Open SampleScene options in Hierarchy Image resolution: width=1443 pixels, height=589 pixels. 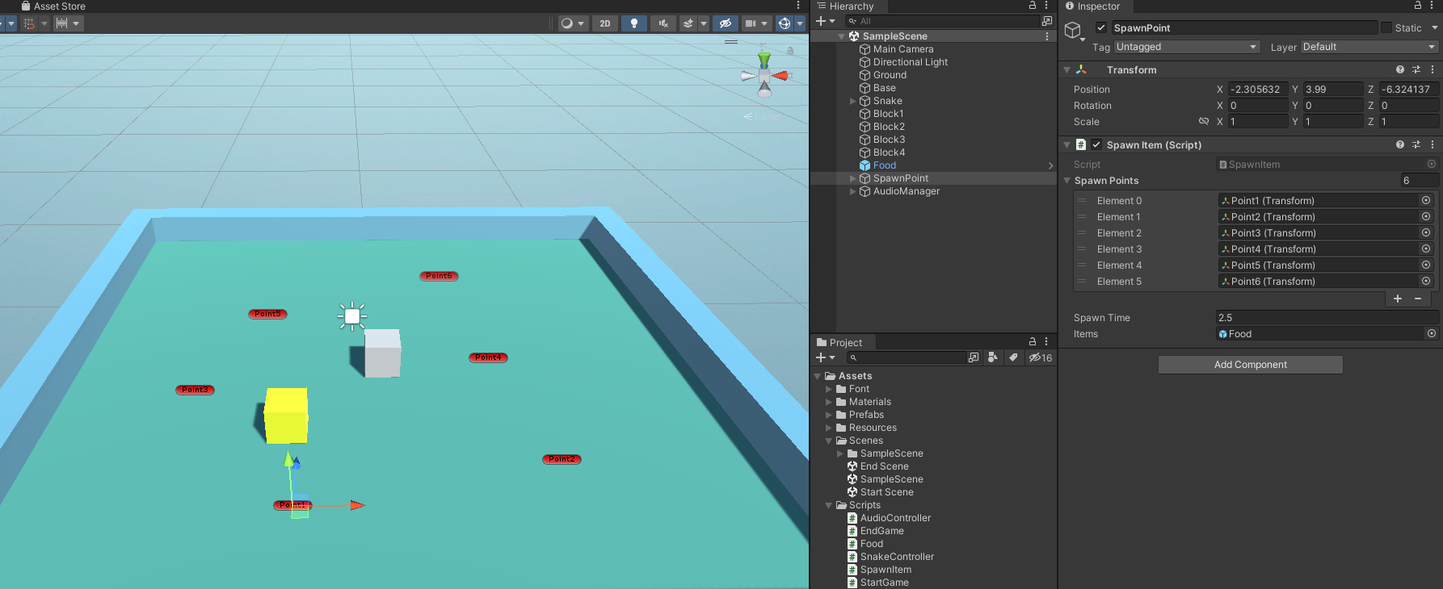[1047, 36]
